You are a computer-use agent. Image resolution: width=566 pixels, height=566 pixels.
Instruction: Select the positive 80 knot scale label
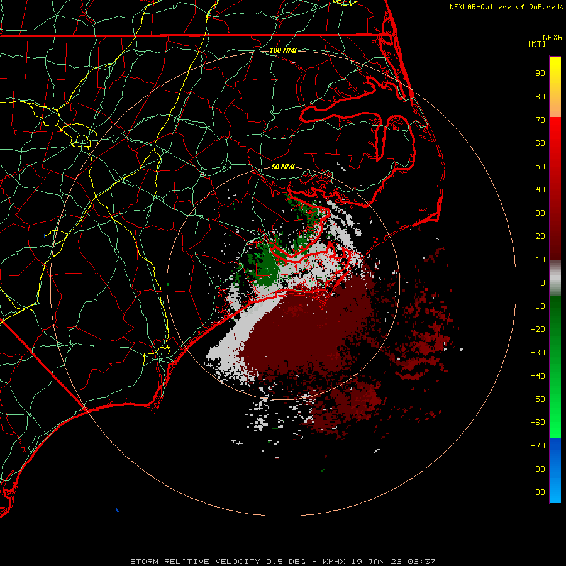point(540,96)
